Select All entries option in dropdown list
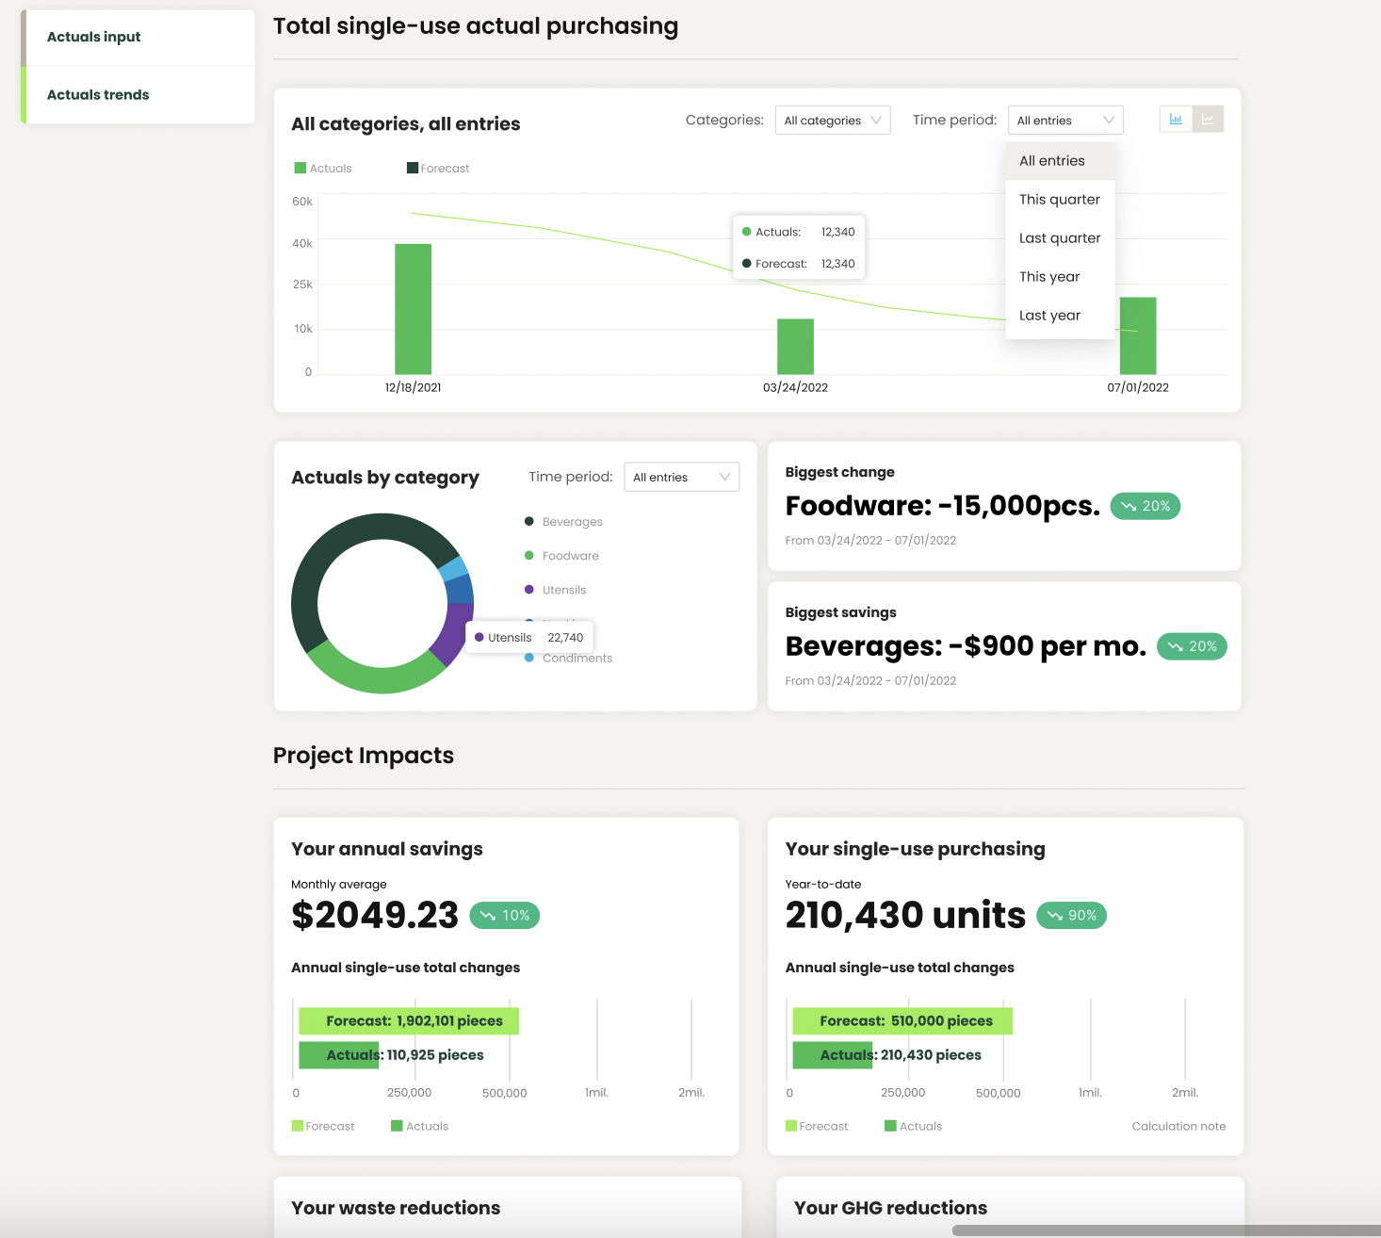This screenshot has width=1381, height=1238. (x=1061, y=161)
